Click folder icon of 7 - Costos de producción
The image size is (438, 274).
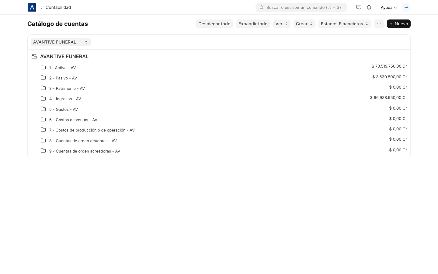tap(43, 130)
